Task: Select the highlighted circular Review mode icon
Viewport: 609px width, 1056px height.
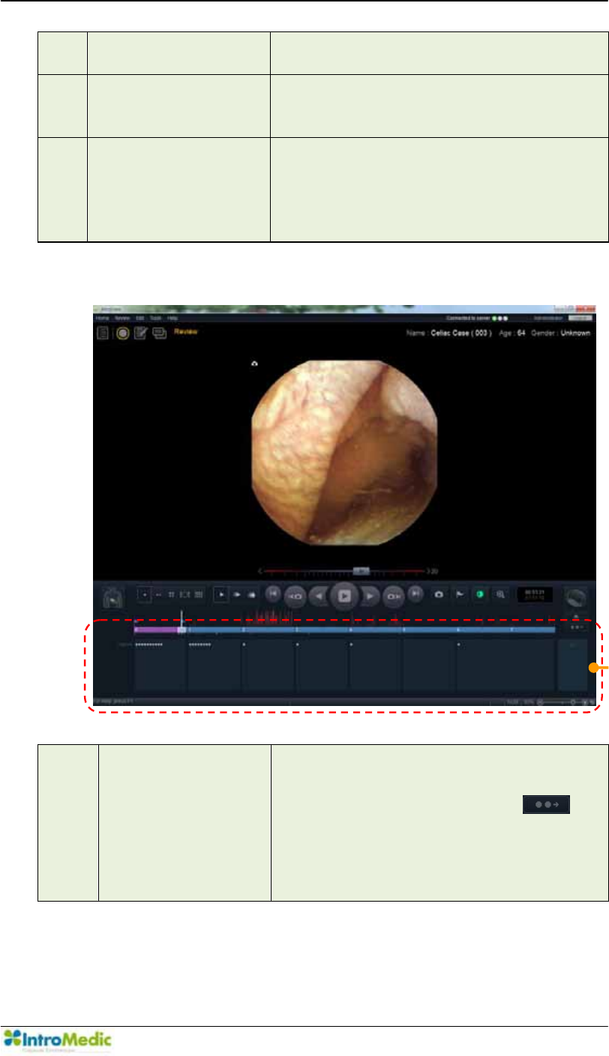Action: 122,334
